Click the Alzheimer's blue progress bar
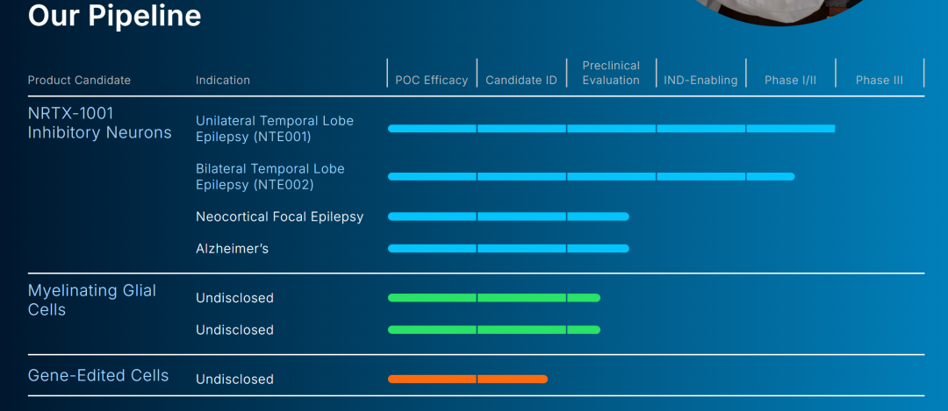Viewport: 948px width, 411px height. (508, 249)
